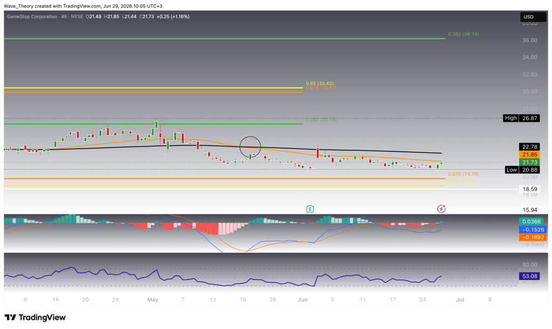552x329 pixels.
Task: Click the Jun label on time axis
Action: click(303, 300)
